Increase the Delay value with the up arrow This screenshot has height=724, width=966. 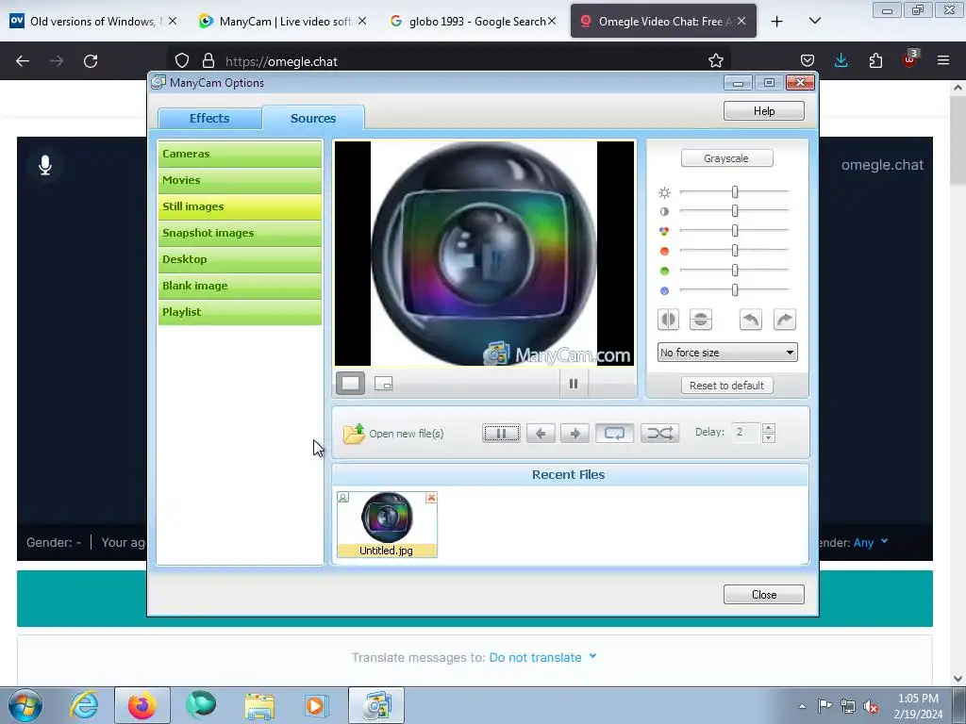click(x=768, y=428)
